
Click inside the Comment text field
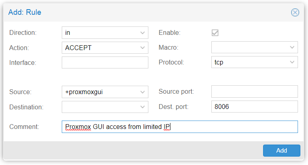pyautogui.click(x=180, y=127)
